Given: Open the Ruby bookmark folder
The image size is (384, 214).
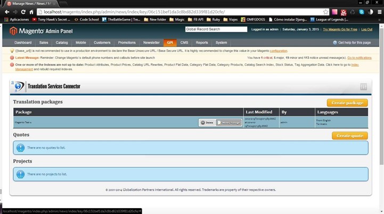Looking at the screenshot, I should pos(214,19).
